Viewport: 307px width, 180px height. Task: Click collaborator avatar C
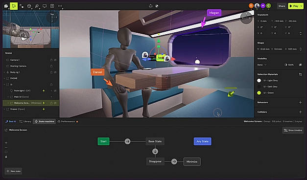coord(268,6)
